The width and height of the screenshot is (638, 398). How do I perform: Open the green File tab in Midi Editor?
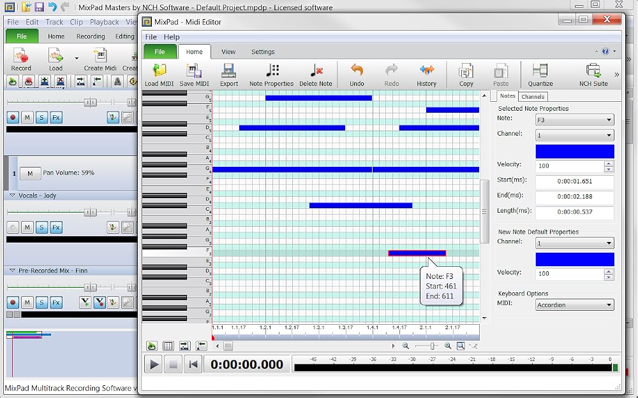pyautogui.click(x=160, y=52)
